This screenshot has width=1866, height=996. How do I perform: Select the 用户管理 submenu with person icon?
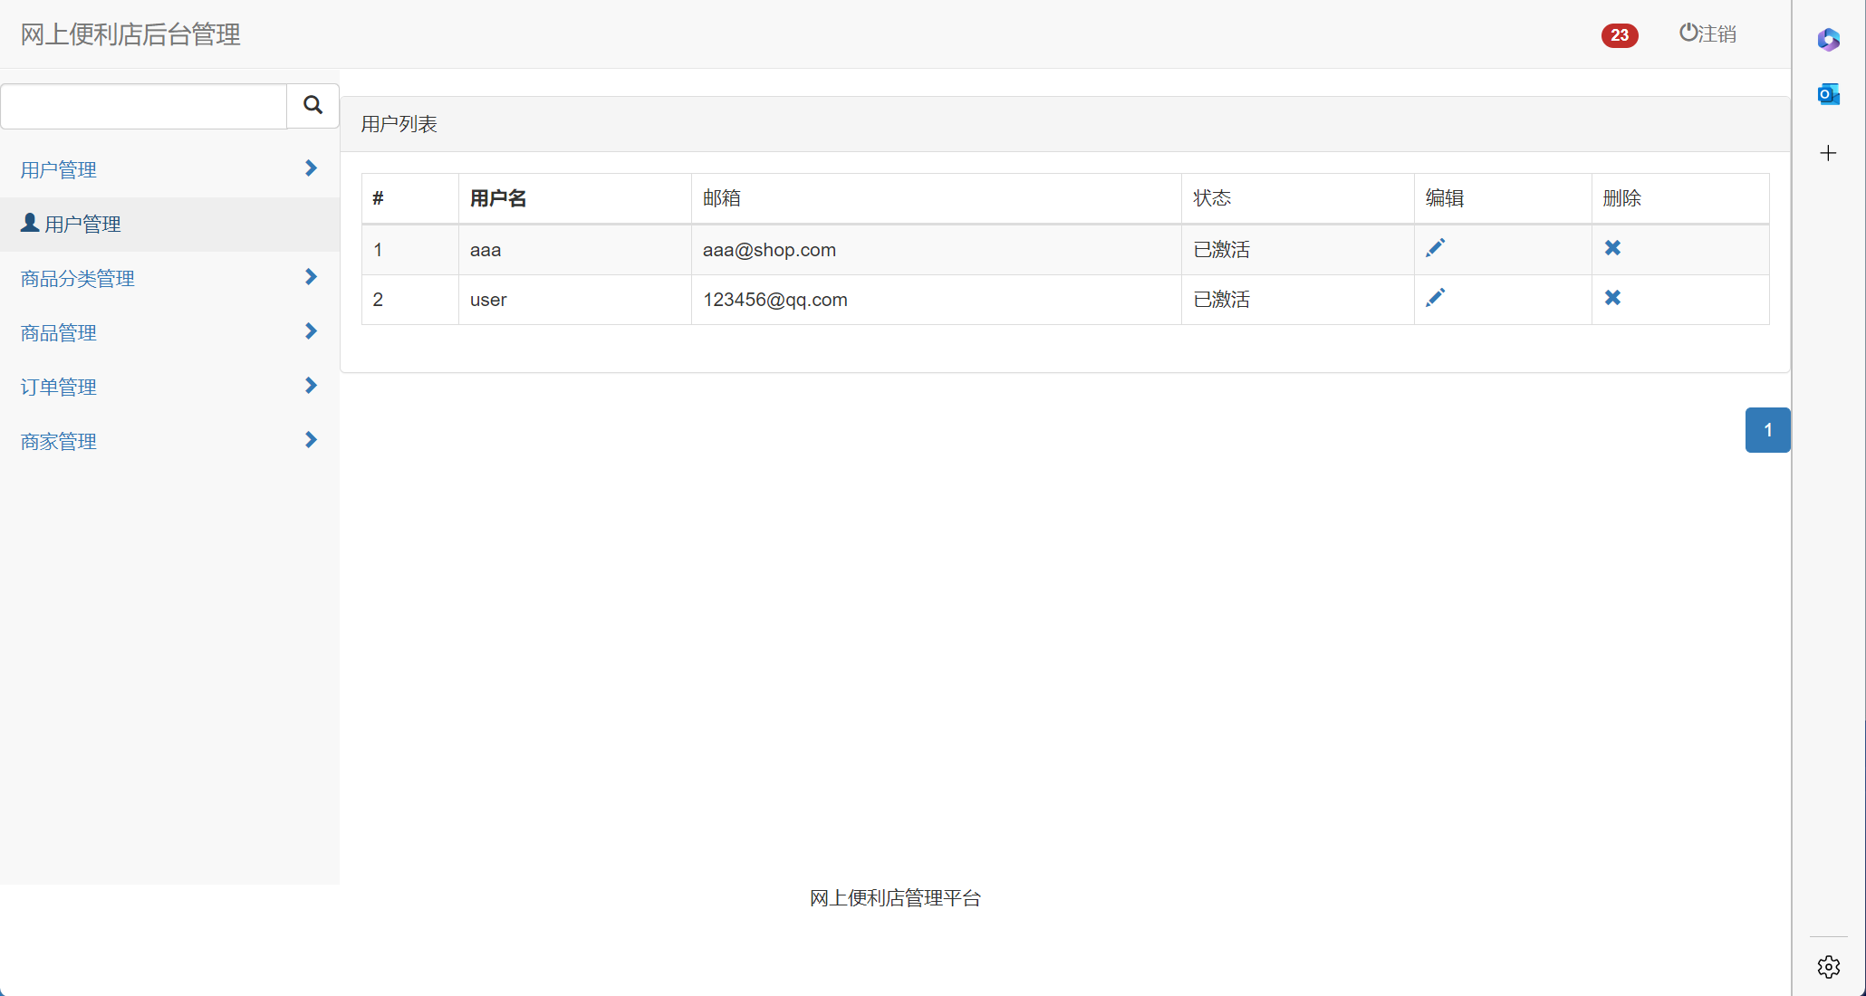[x=82, y=225]
